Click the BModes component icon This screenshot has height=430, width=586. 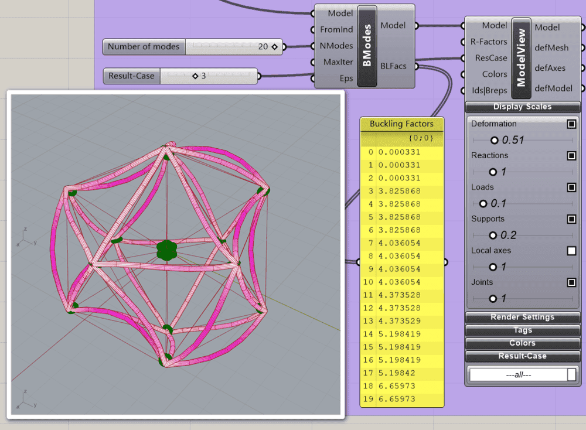(x=367, y=46)
